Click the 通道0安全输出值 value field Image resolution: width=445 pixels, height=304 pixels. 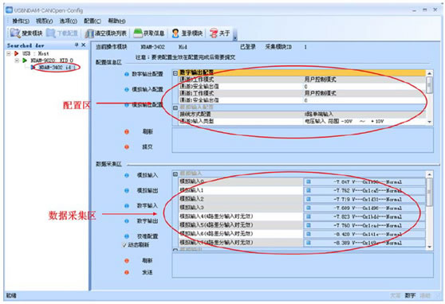pos(364,87)
